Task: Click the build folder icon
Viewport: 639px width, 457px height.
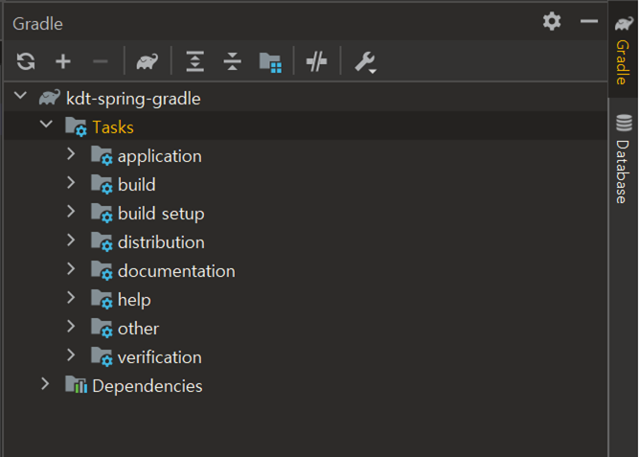Action: (x=102, y=184)
